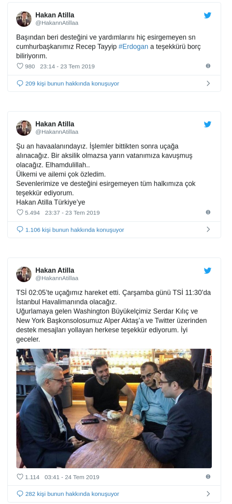The image size is (232, 504).
Task: Open @HakannAtillaa handle on second tweet
Action: point(57,132)
